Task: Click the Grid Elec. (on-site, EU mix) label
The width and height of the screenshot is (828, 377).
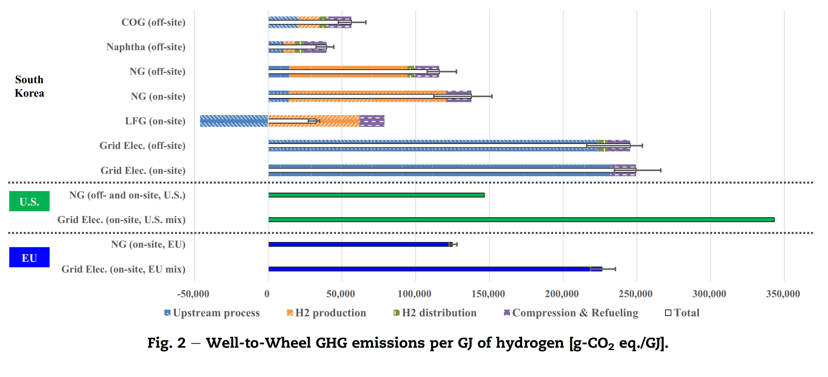Action: 123,269
